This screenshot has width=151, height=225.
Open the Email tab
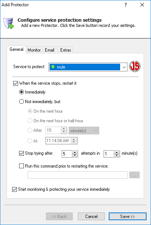coord(50,50)
